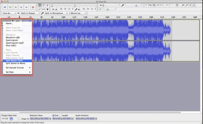Expand the Set Rate submenu

pos(17,72)
